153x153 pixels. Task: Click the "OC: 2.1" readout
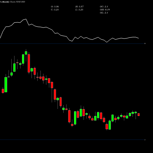(104, 7)
